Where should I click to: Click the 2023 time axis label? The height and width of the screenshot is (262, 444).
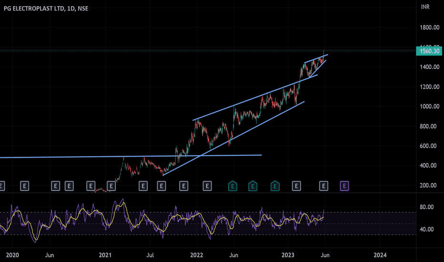click(288, 255)
